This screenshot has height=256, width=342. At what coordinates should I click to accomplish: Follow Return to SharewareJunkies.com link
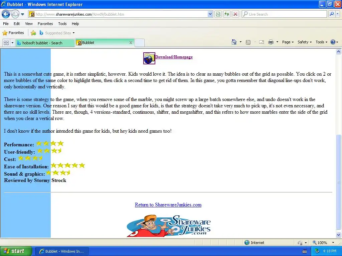tap(168, 205)
